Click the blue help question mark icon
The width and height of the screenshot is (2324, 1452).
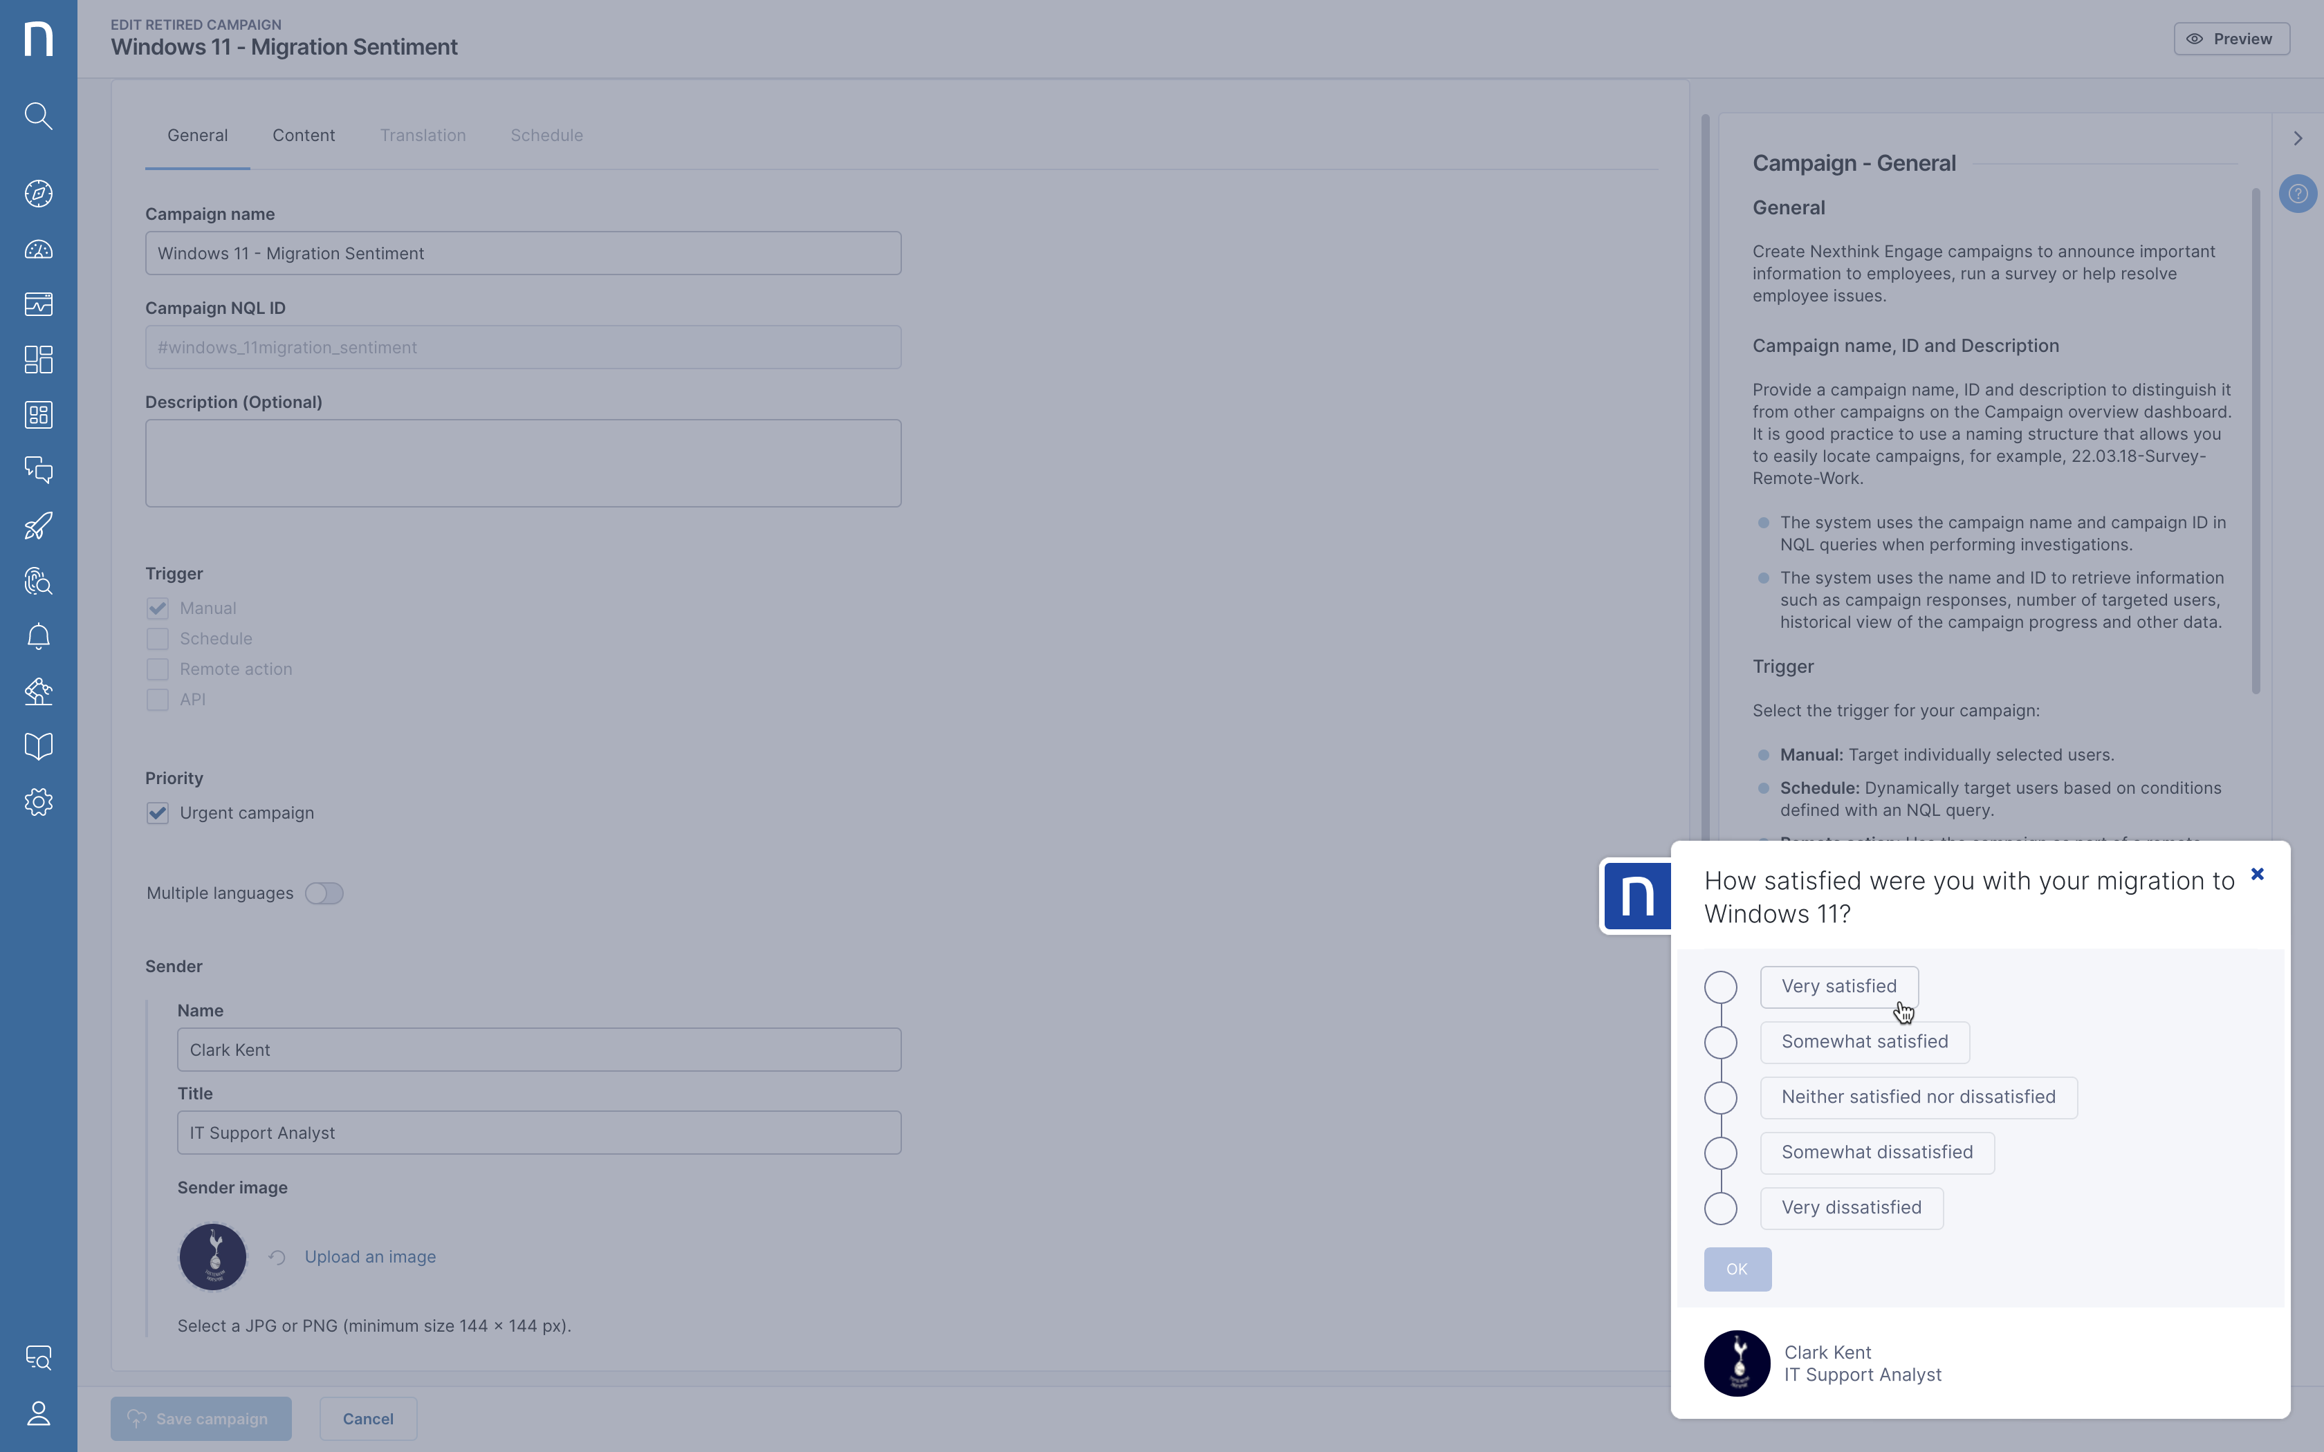coord(2298,194)
